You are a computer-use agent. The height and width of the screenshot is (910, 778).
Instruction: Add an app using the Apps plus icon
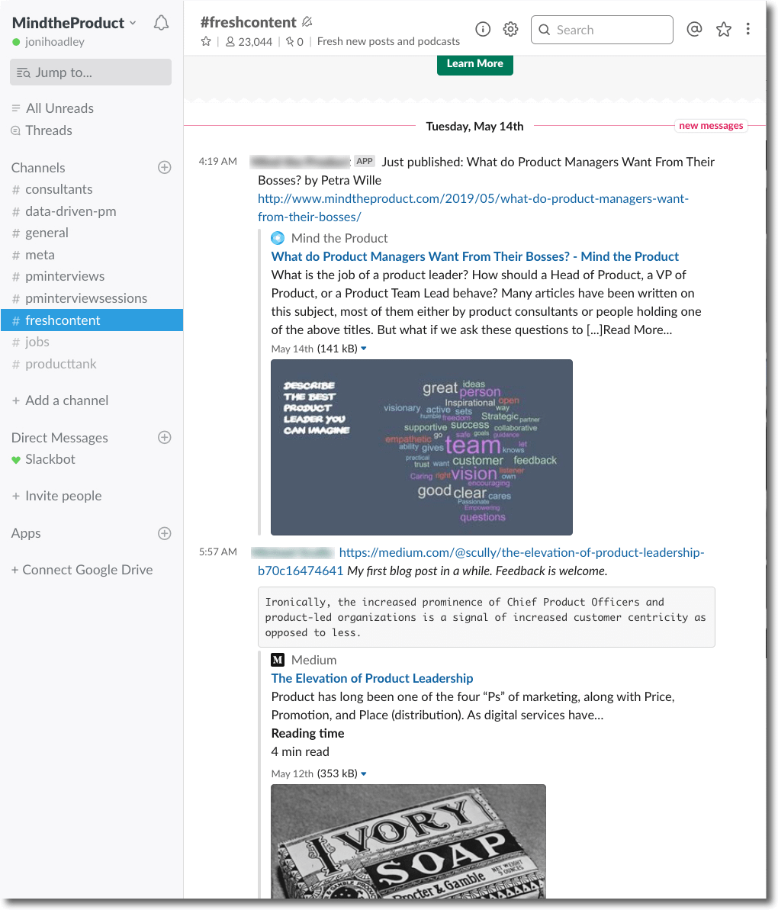[x=165, y=532]
